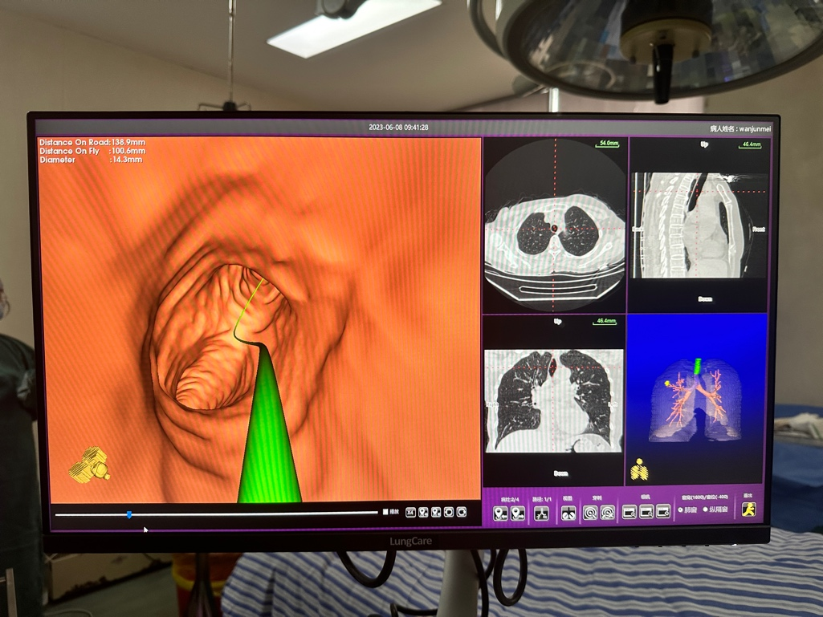823x617 pixels.
Task: Click the 3D bronchial tree model panel
Action: click(x=697, y=397)
